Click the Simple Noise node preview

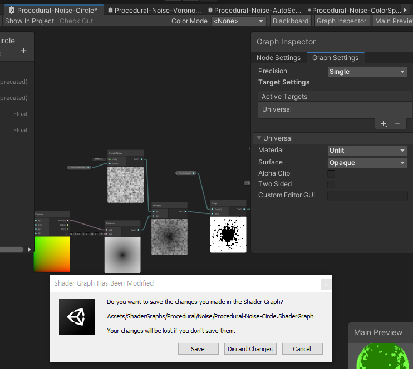coord(125,184)
